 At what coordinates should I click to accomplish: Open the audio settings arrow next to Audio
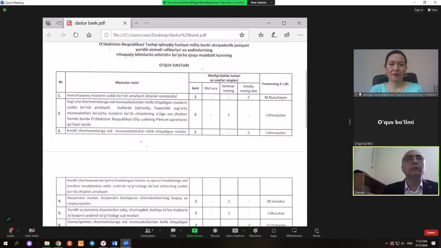click(x=18, y=230)
